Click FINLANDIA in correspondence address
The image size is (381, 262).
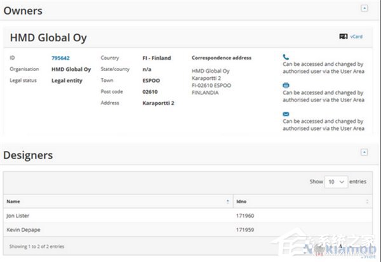[205, 93]
